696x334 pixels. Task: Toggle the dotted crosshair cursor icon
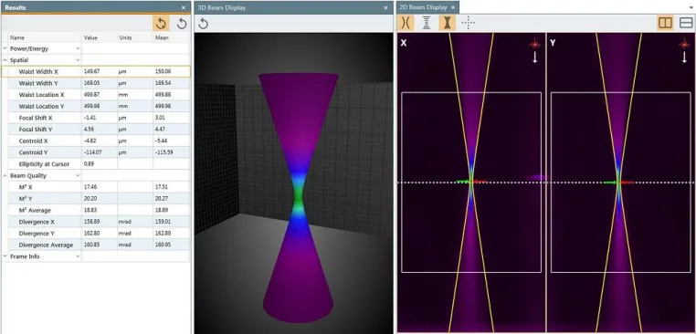tap(468, 23)
